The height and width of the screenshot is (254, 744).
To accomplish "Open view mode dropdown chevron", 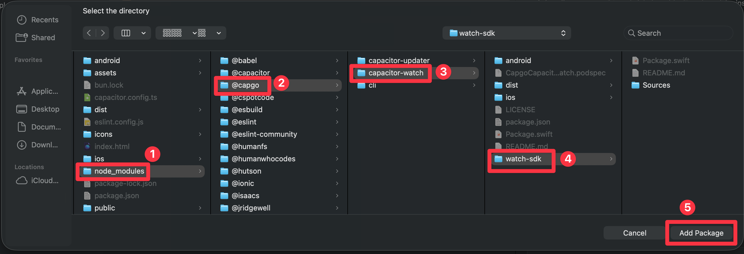I will pos(143,33).
